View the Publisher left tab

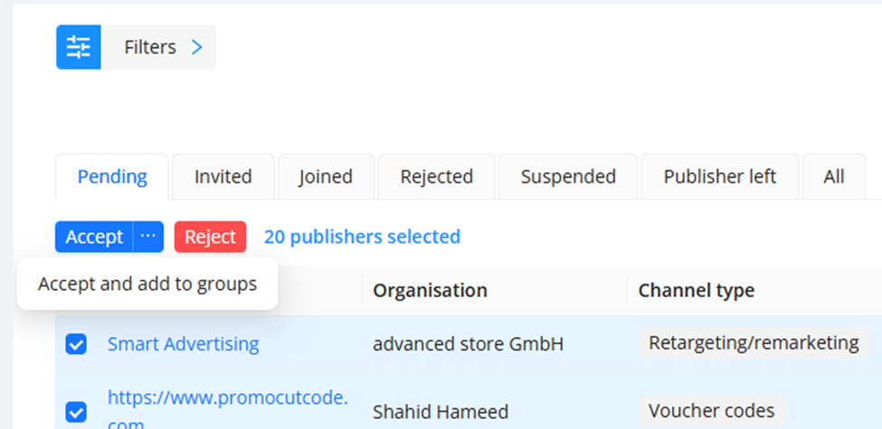720,177
